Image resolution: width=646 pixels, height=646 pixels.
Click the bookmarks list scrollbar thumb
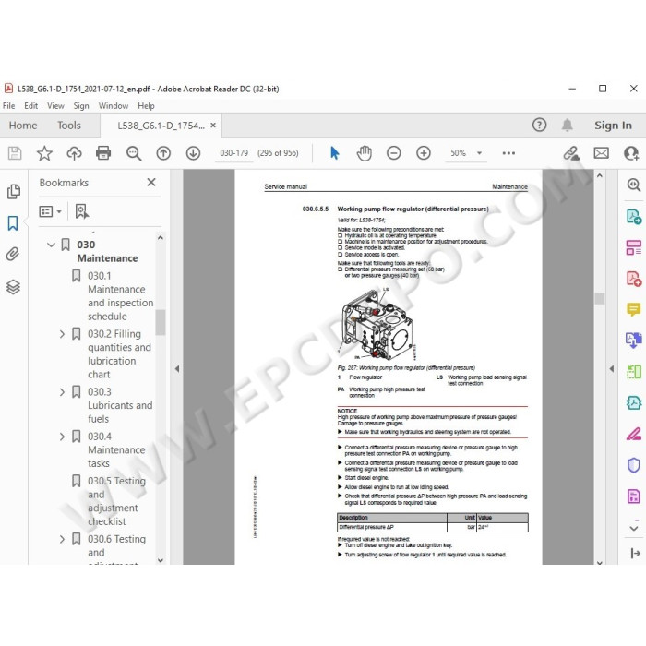161,322
